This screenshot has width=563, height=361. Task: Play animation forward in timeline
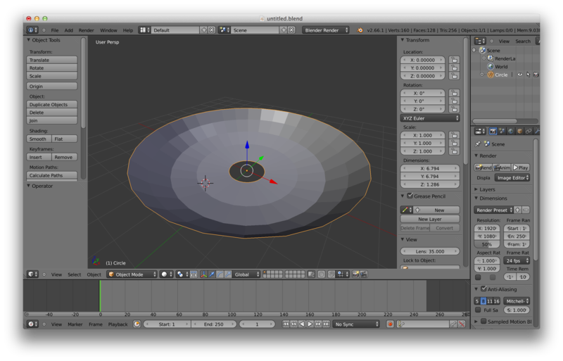point(310,324)
